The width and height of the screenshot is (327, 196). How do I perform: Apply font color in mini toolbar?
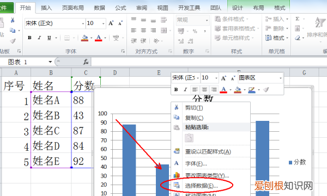pyautogui.click(x=223, y=90)
